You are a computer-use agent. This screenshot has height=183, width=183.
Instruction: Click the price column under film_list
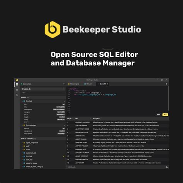pyautogui.click(x=26, y=115)
